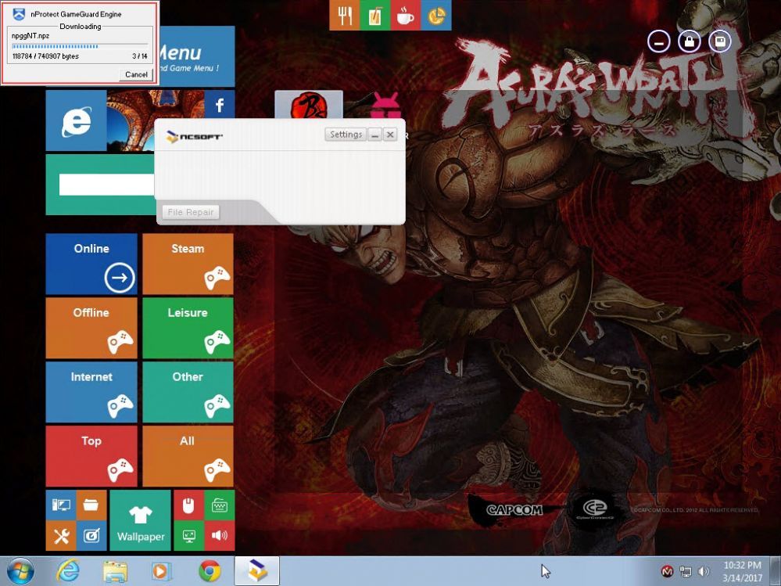Screen dimensions: 781x586
Task: Open the Wallpaper tile
Action: tap(140, 520)
